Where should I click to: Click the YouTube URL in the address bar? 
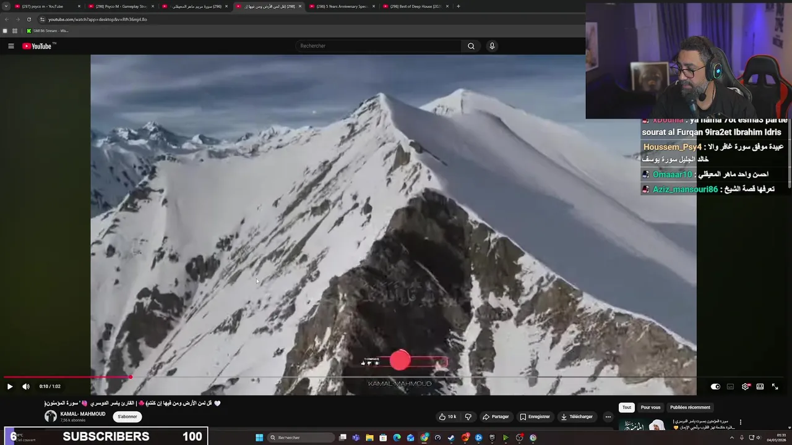(x=98, y=19)
